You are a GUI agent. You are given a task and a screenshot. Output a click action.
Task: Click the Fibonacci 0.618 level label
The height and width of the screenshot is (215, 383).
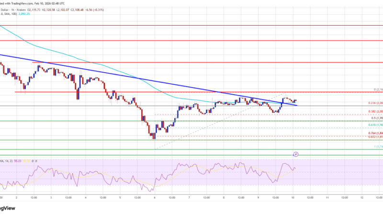click(x=375, y=125)
